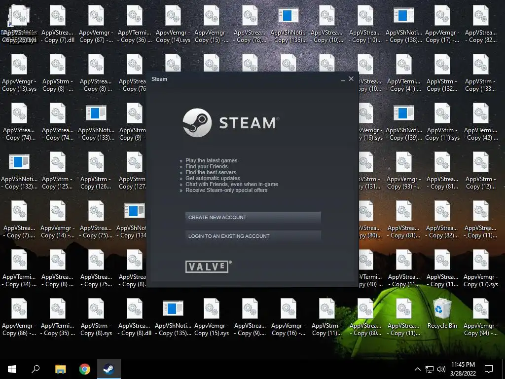Open the notification center icon
The image size is (505, 379).
489,369
